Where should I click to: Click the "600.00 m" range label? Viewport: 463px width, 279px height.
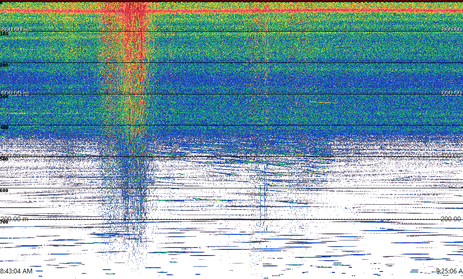pyautogui.click(x=15, y=93)
